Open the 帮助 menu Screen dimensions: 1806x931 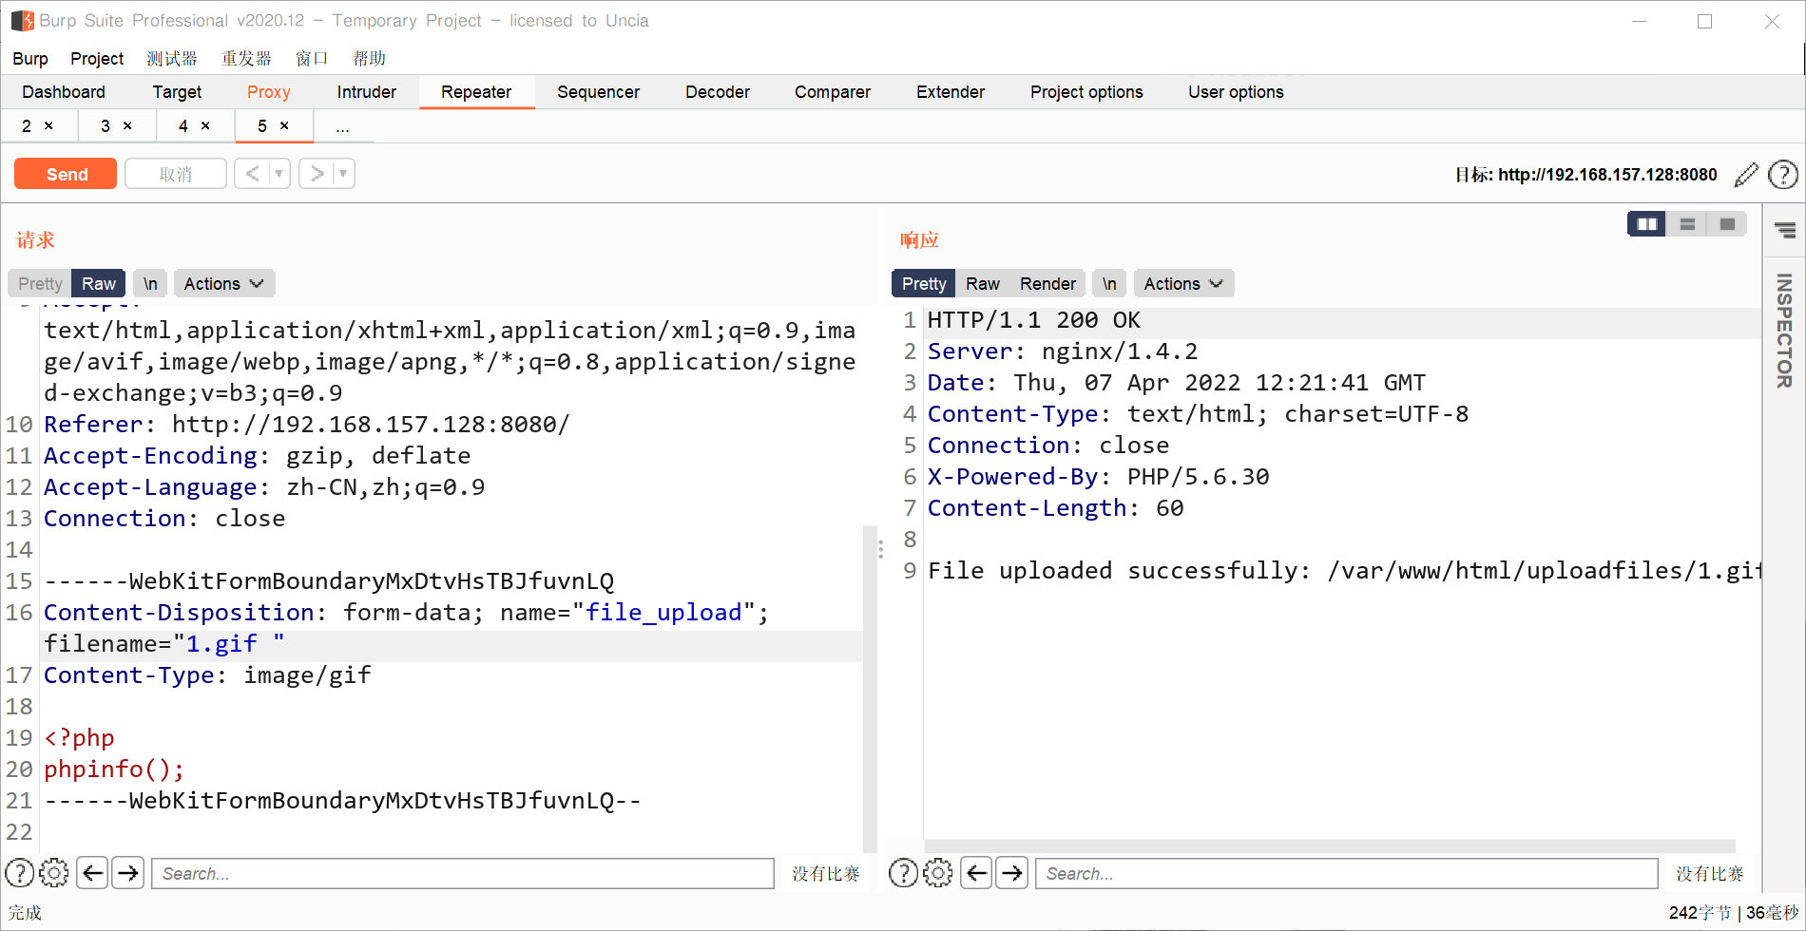pos(369,59)
